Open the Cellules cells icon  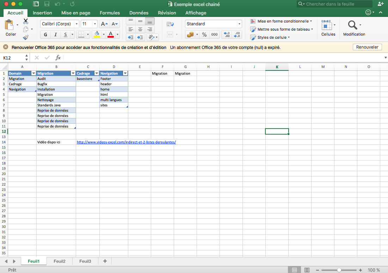(x=327, y=25)
